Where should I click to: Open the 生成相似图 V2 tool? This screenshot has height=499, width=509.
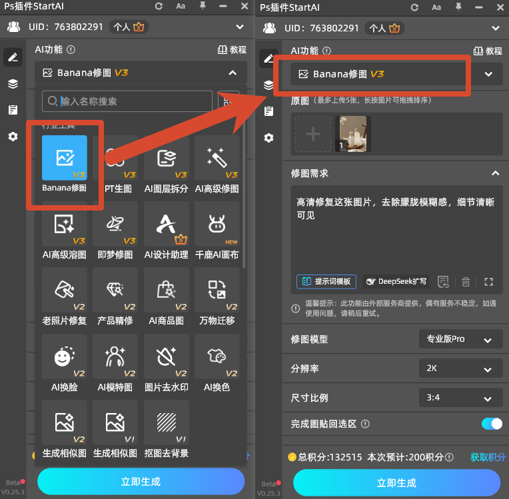click(64, 422)
